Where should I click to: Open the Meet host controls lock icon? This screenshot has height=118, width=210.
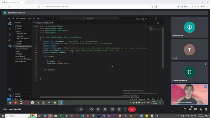click(206, 109)
